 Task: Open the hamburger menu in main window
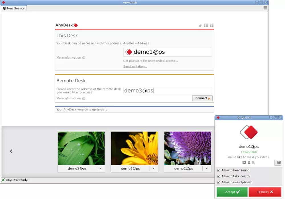click(x=265, y=8)
